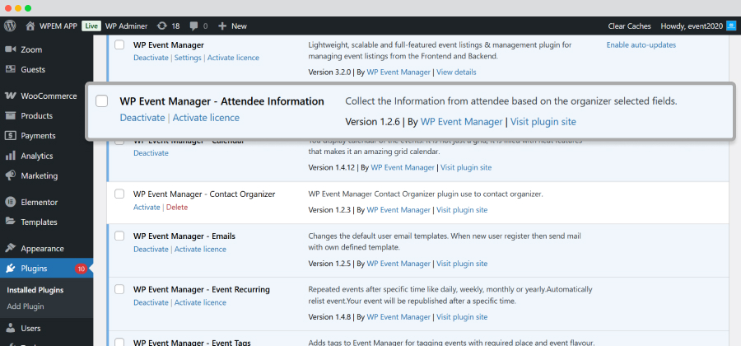Select the Add Plugin submenu item
The image size is (741, 346).
pos(26,306)
